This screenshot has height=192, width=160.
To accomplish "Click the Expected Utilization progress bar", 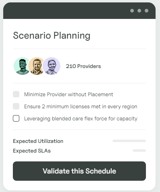I will click(x=129, y=141).
